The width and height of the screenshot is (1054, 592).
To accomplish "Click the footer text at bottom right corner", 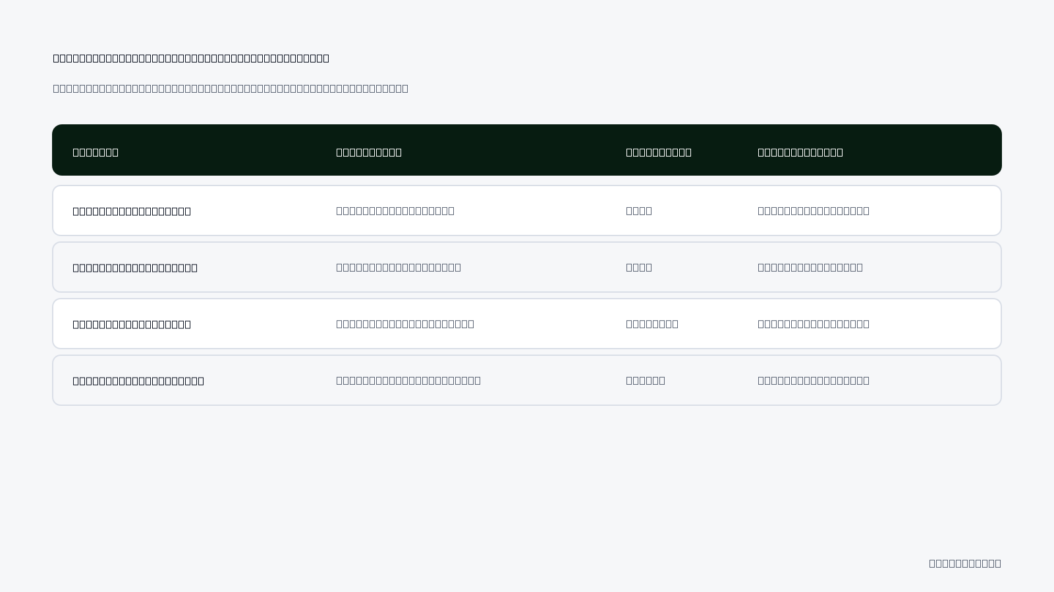I will [x=965, y=563].
